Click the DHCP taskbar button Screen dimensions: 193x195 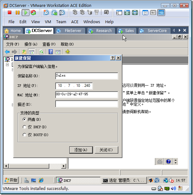(78, 180)
